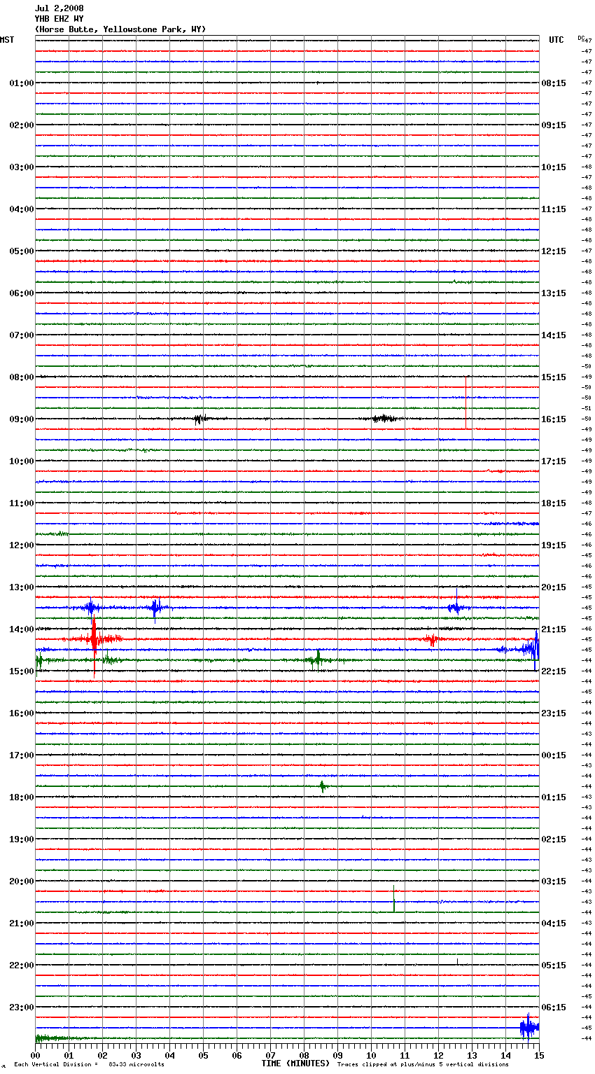Select the 13:00 MST row label

click(22, 587)
